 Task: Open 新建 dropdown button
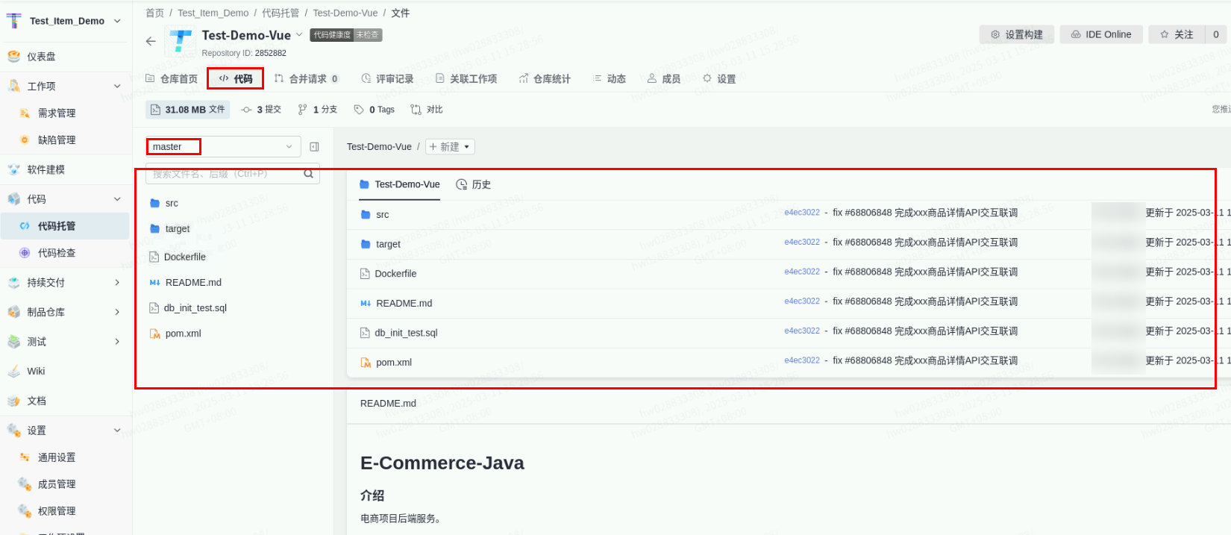click(450, 147)
